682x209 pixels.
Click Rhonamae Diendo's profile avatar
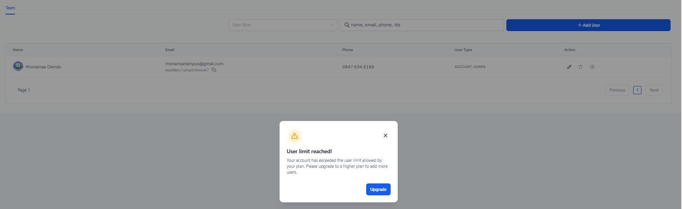point(18,66)
